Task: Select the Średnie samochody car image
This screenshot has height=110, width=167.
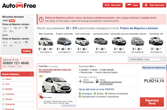Action: (x=64, y=41)
